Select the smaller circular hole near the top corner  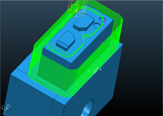pyautogui.click(x=102, y=20)
